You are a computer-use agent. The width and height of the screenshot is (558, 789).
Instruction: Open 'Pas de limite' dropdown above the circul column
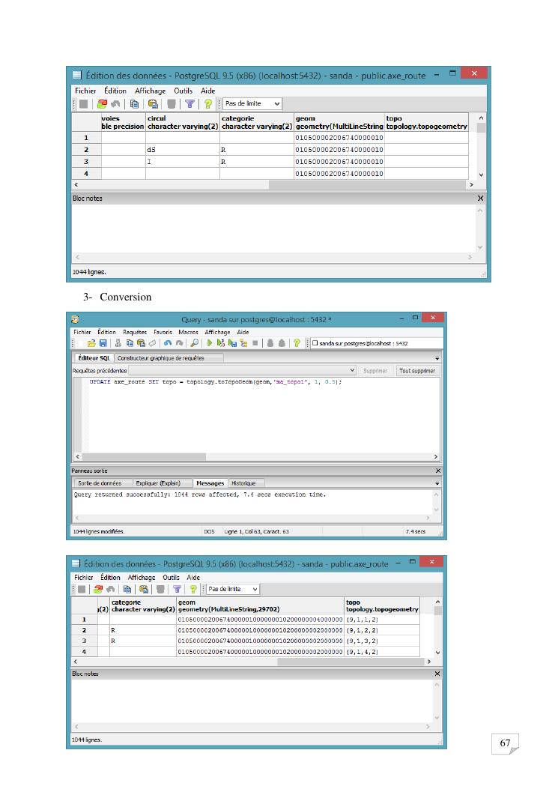click(x=252, y=104)
